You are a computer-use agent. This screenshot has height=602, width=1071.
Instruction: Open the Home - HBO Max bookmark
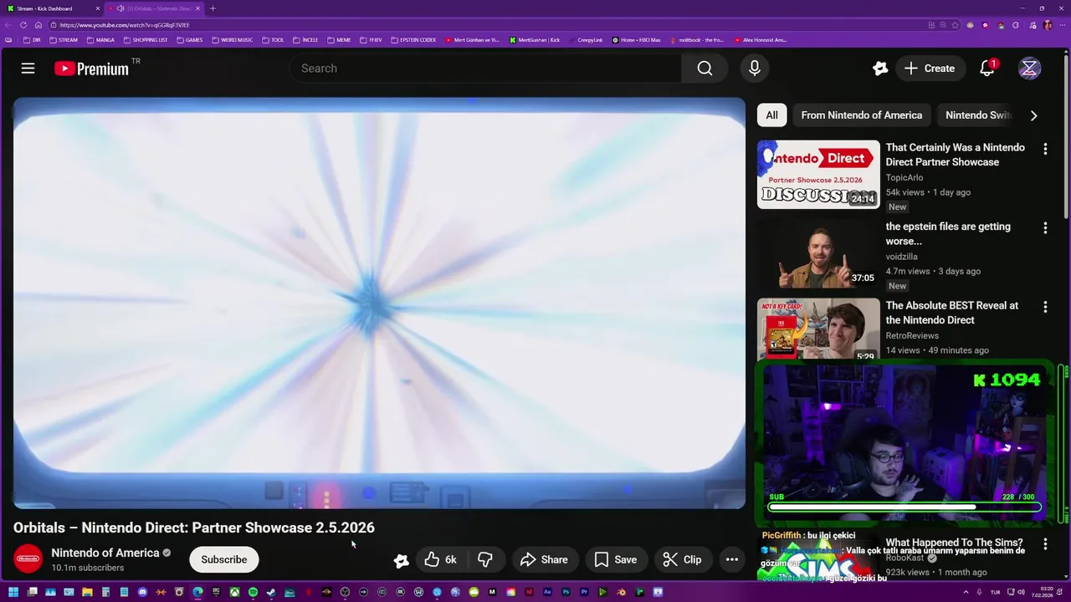(x=636, y=40)
